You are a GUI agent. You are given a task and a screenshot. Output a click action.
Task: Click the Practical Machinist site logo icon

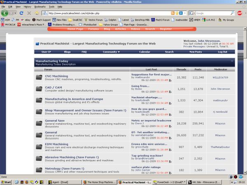click(x=37, y=44)
